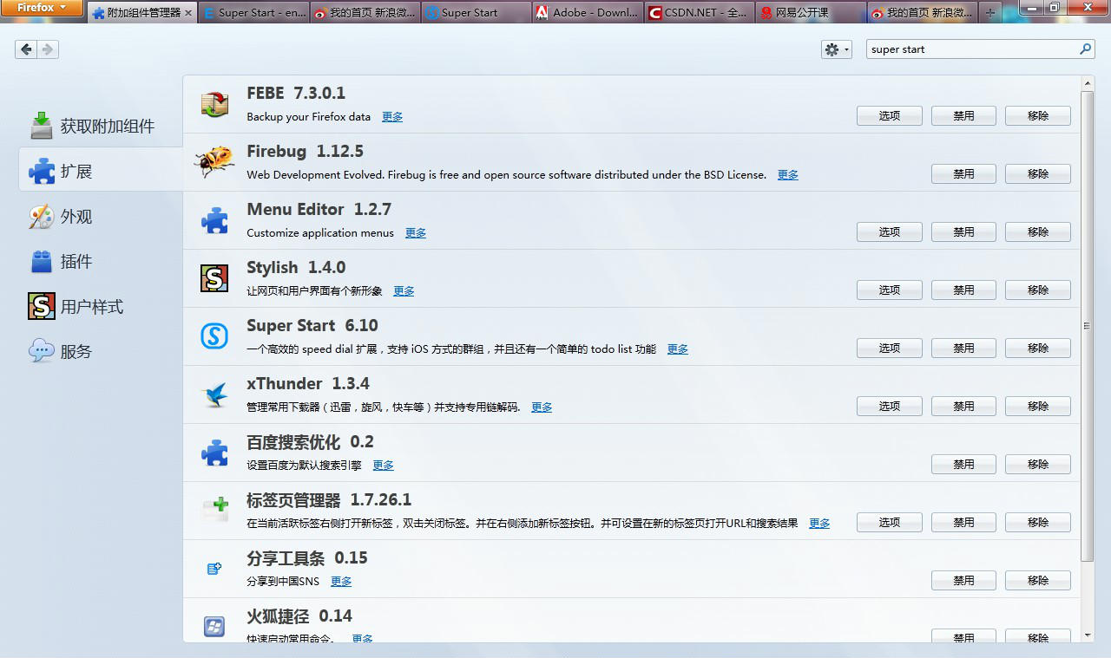Image resolution: width=1111 pixels, height=658 pixels.
Task: Open 选项 for Super Start
Action: tap(890, 349)
